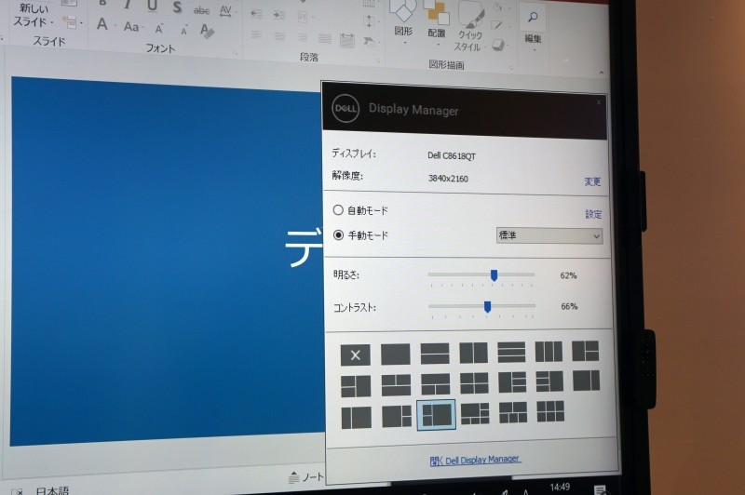The width and height of the screenshot is (745, 495).
Task: Choose the two-by-two quad grid layout
Action: (x=474, y=383)
